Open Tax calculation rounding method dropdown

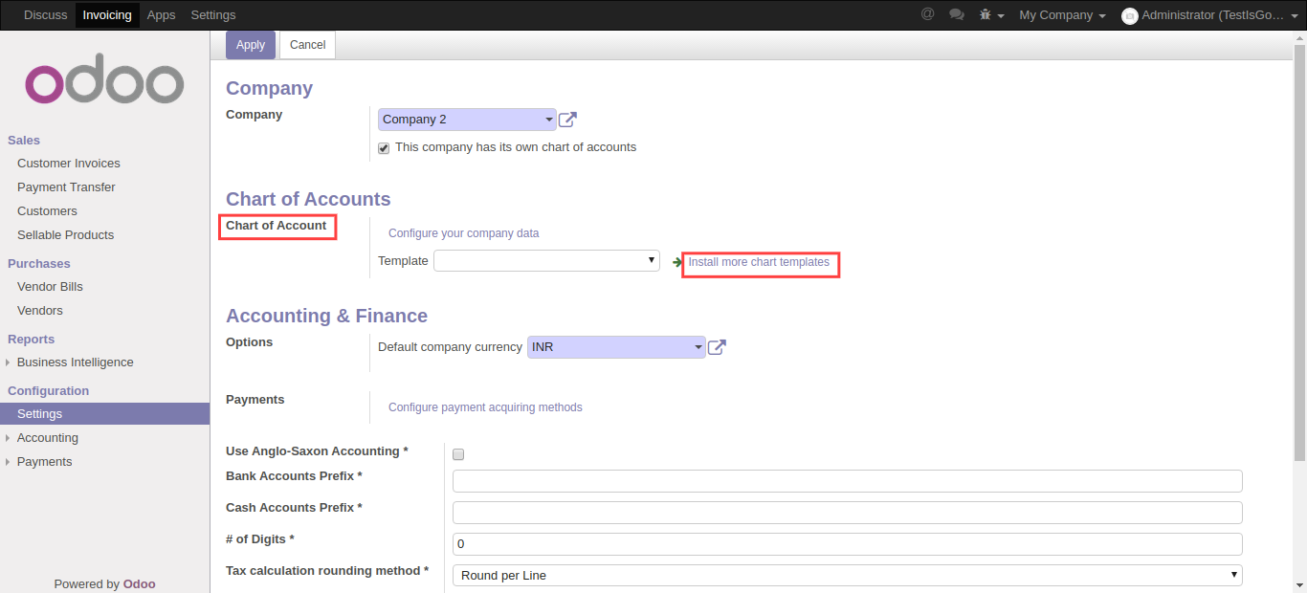pos(847,575)
